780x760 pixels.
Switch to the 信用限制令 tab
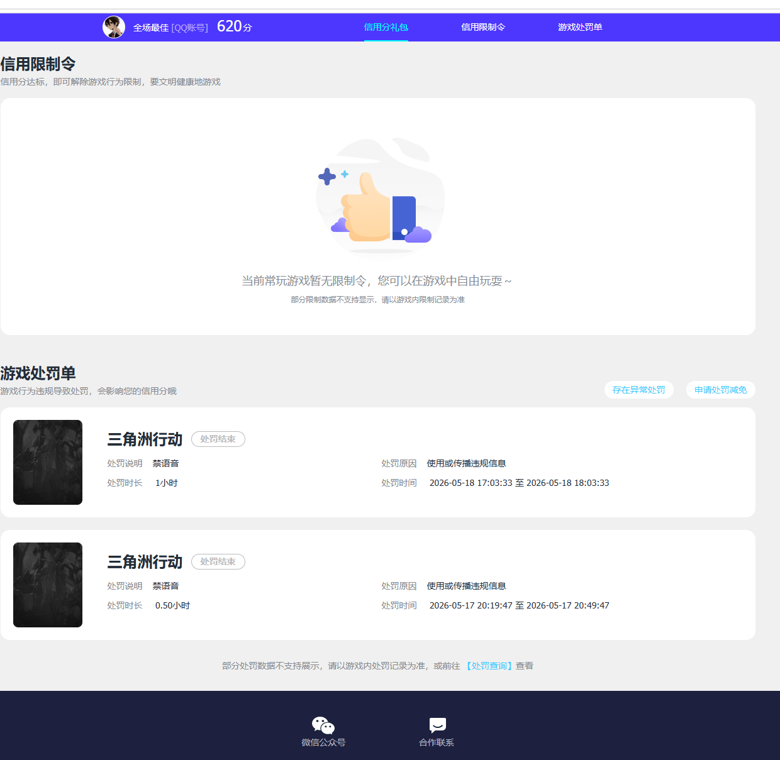pyautogui.click(x=483, y=27)
